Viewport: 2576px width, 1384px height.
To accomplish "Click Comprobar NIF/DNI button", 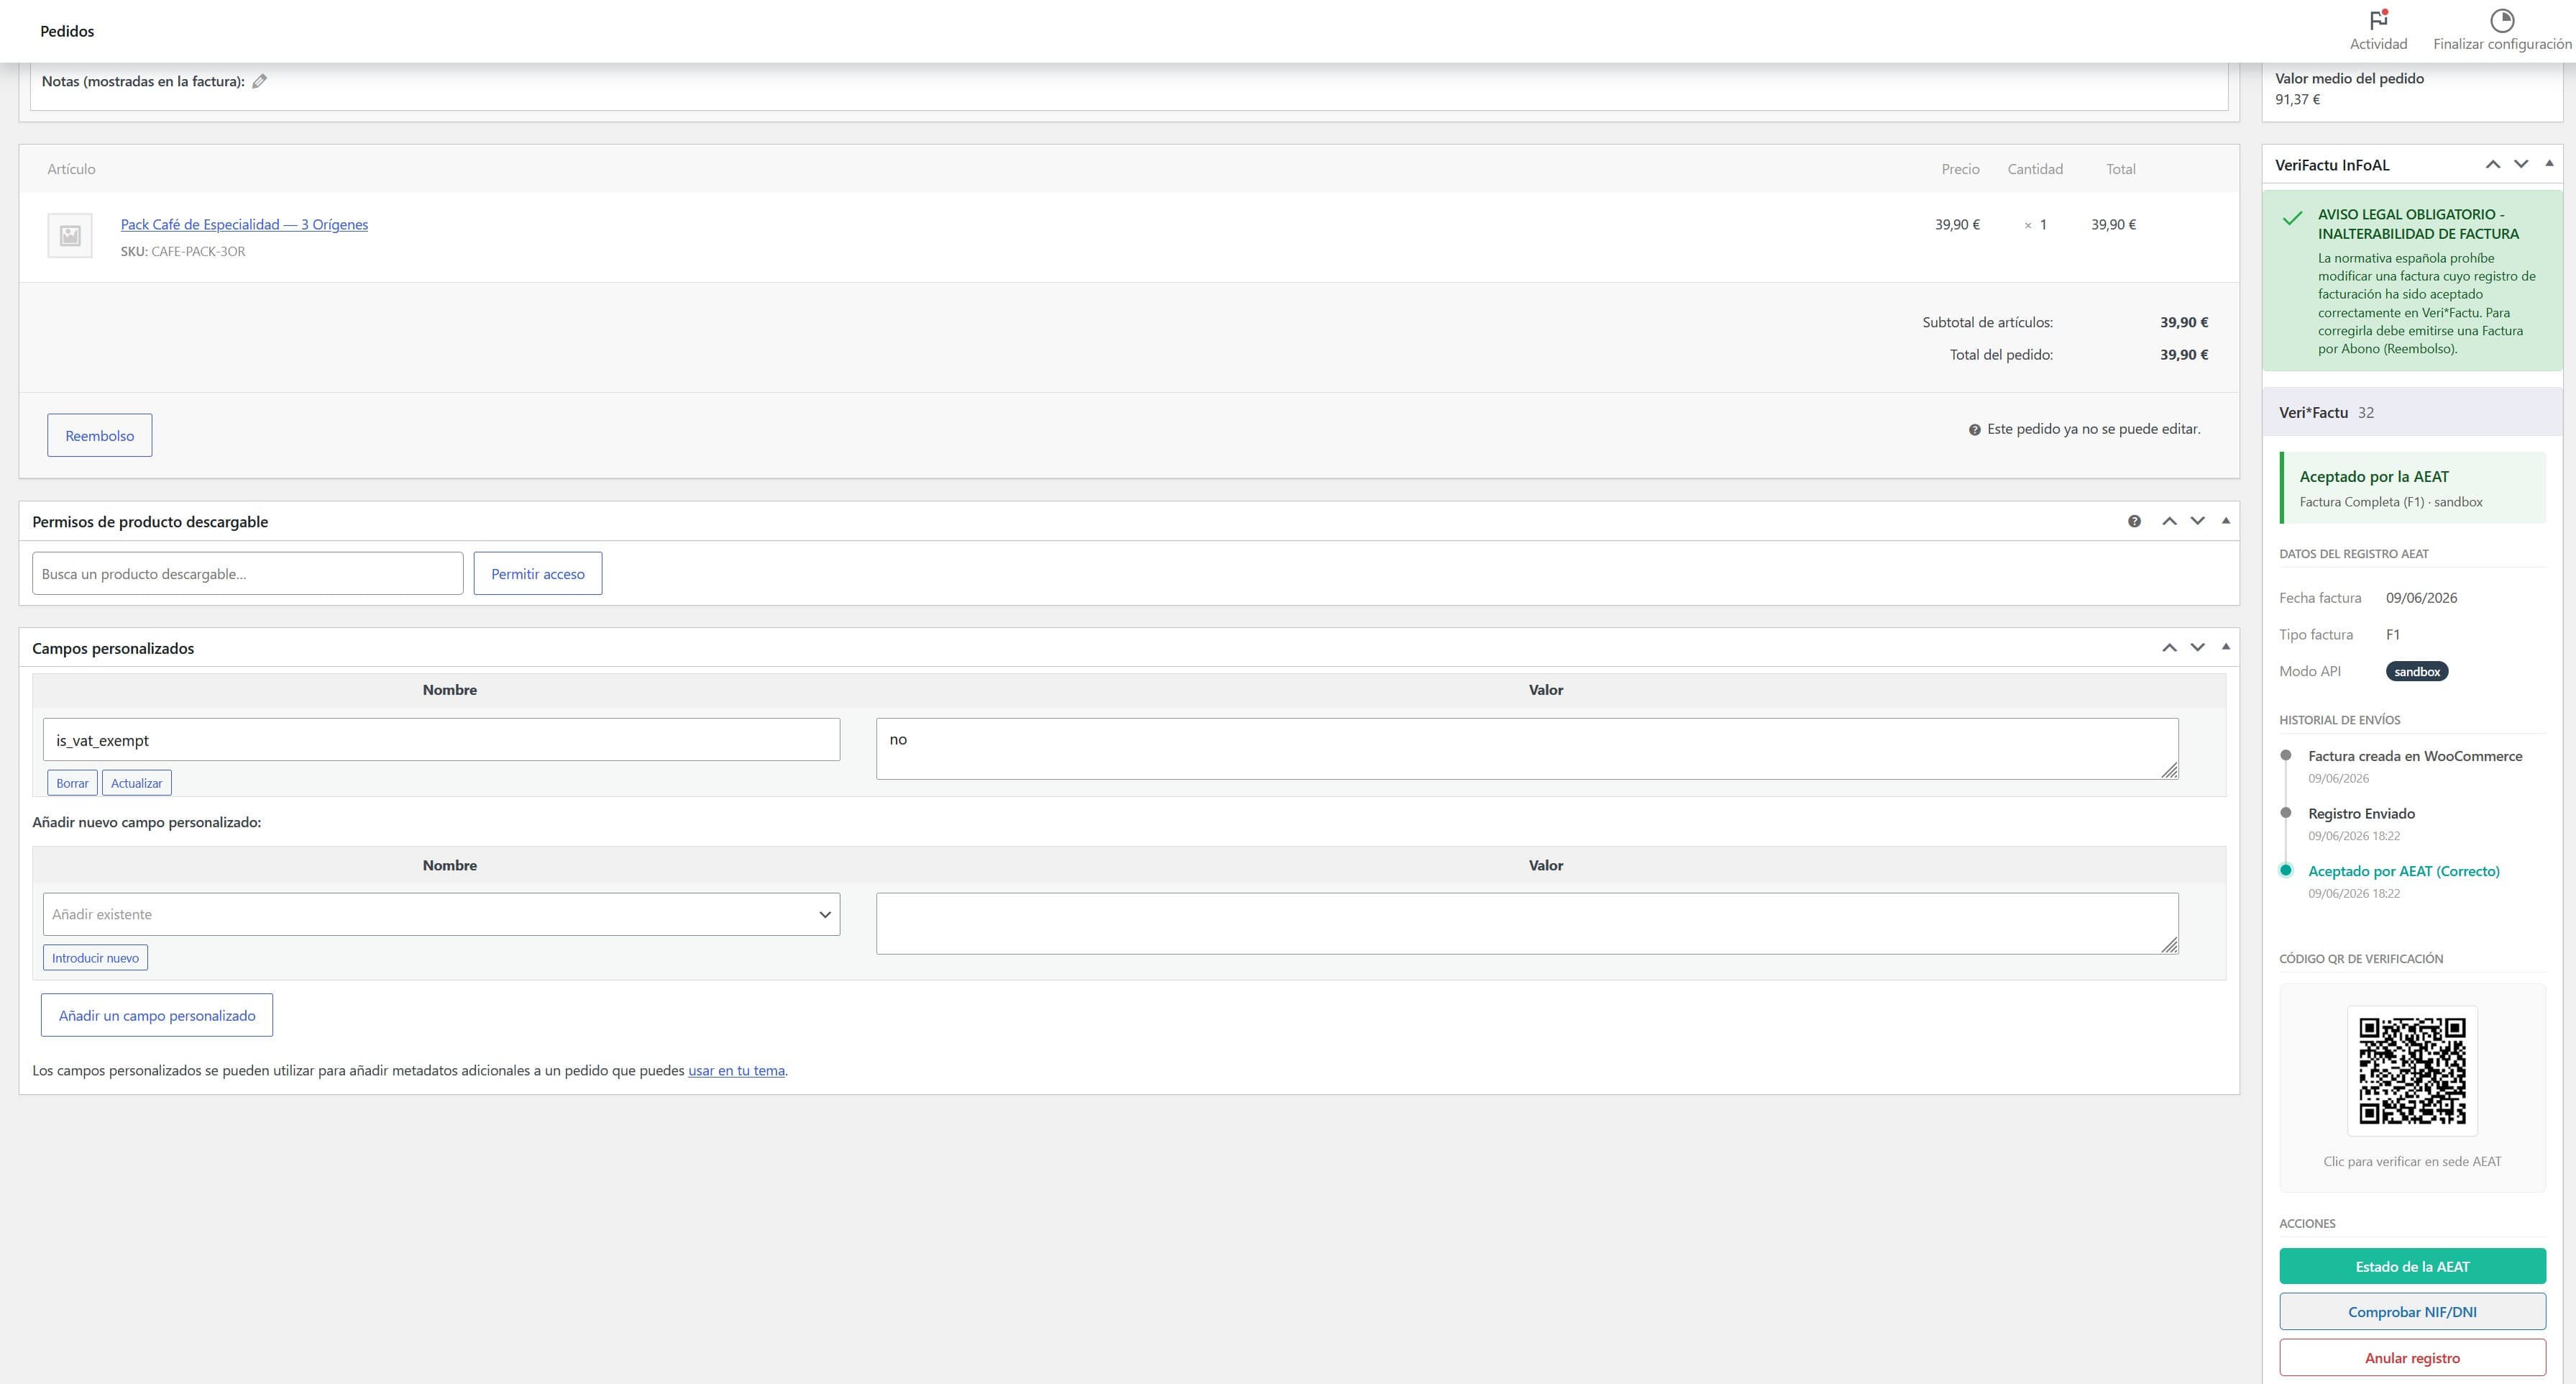I will point(2412,1311).
